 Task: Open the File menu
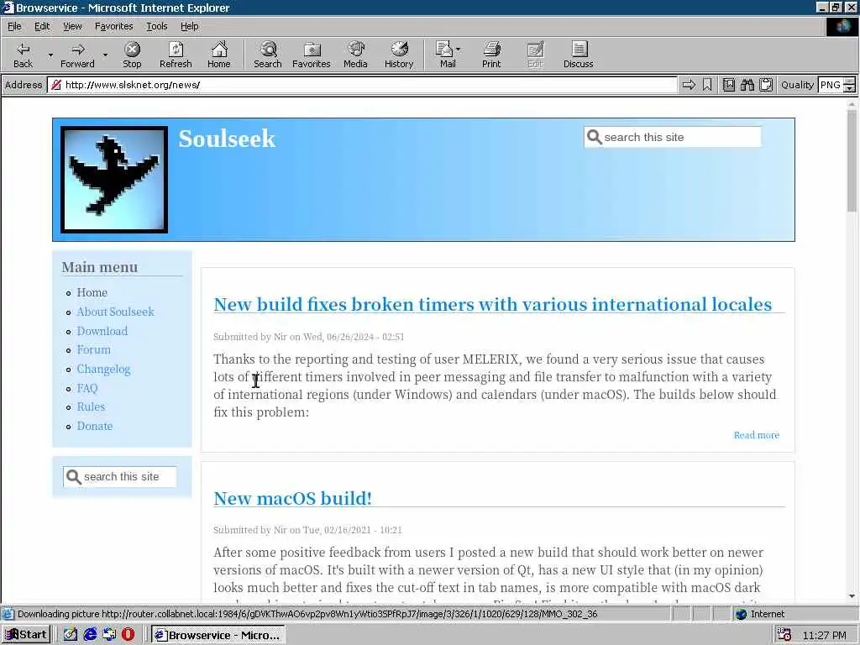coord(14,26)
